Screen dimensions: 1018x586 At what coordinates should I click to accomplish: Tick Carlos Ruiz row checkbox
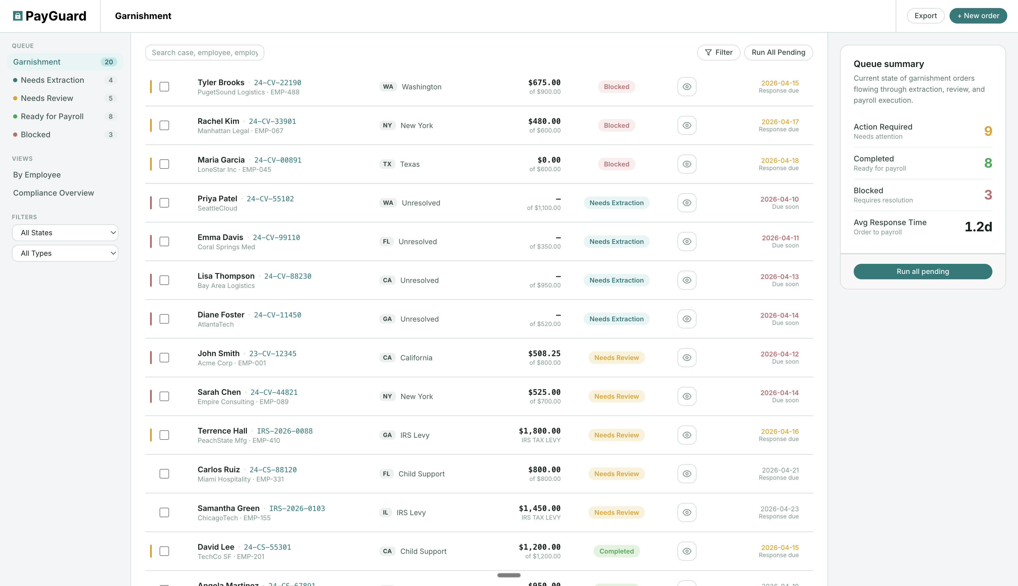point(164,474)
